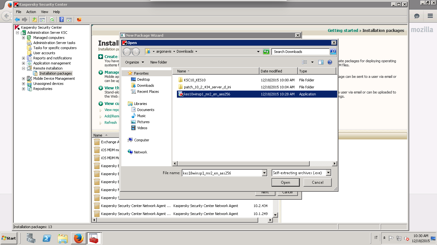Viewport: 437px width, 245px height.
Task: Open the Organize dropdown menu
Action: tap(135, 62)
